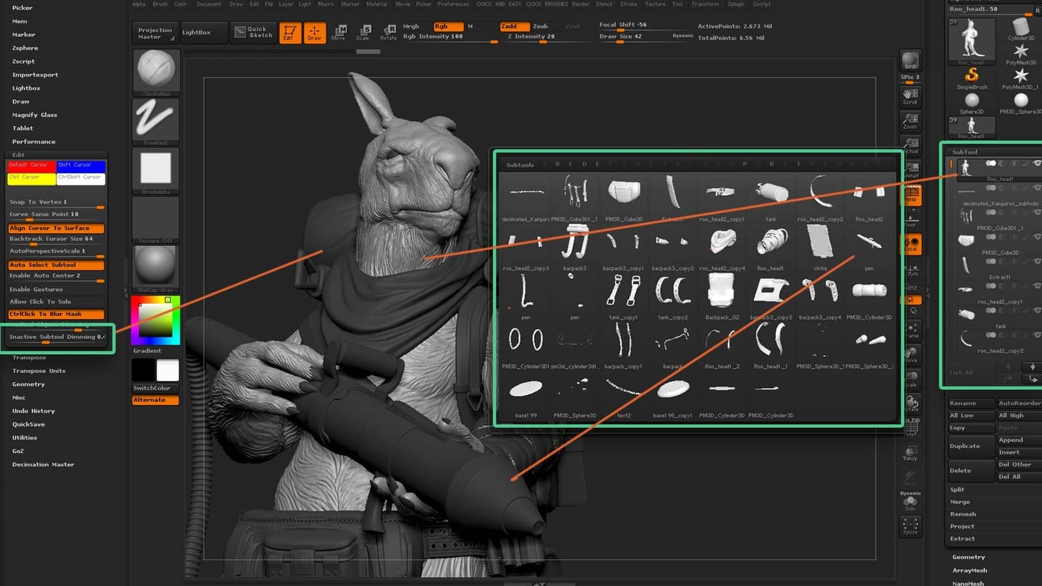Click the BPR render icon on the right shelf
Screen dimensions: 1042x586
coord(910,61)
